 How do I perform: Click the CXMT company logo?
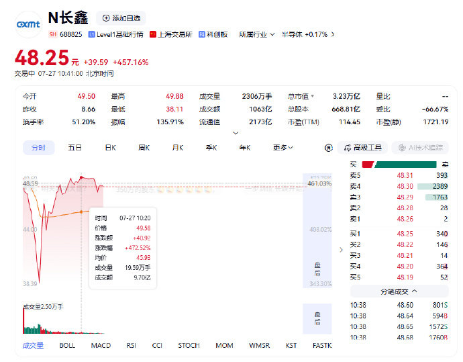point(28,25)
